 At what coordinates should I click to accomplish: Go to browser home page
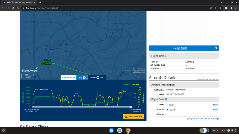tap(18, 8)
